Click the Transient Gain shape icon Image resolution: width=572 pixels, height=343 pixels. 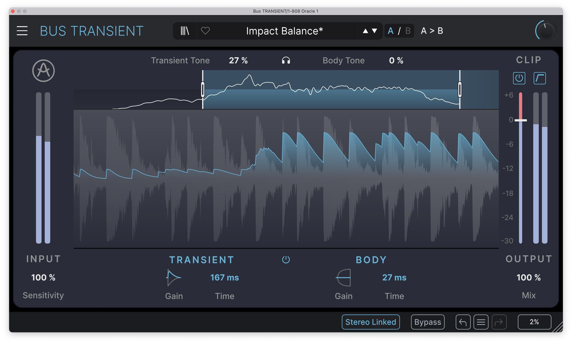point(173,277)
